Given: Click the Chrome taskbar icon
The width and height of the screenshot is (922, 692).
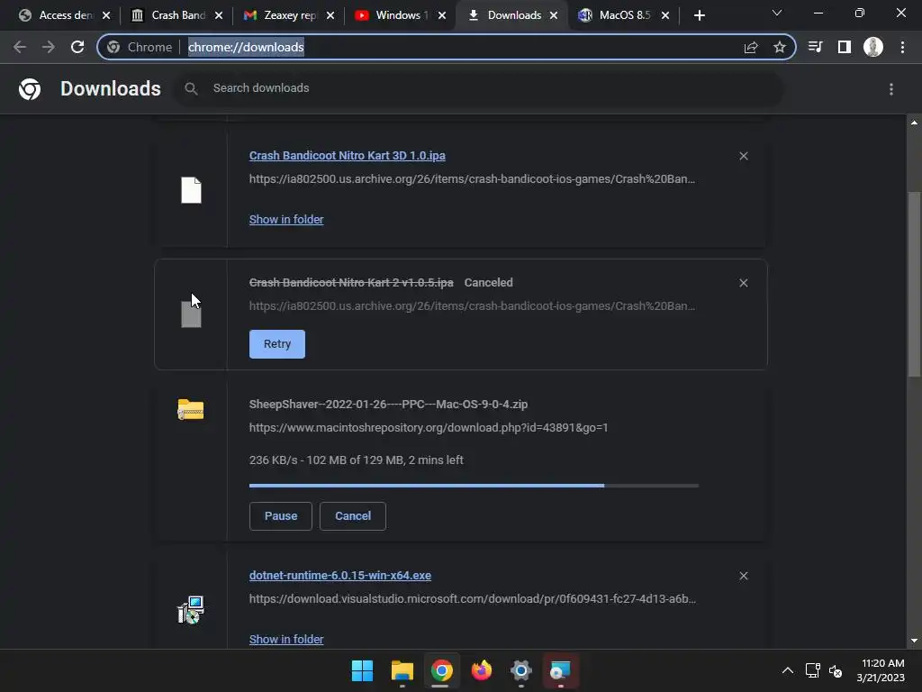Looking at the screenshot, I should click(441, 670).
